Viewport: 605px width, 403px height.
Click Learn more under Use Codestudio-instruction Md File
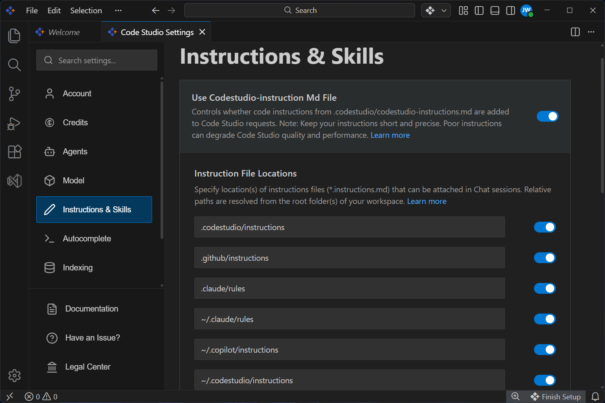coord(390,135)
